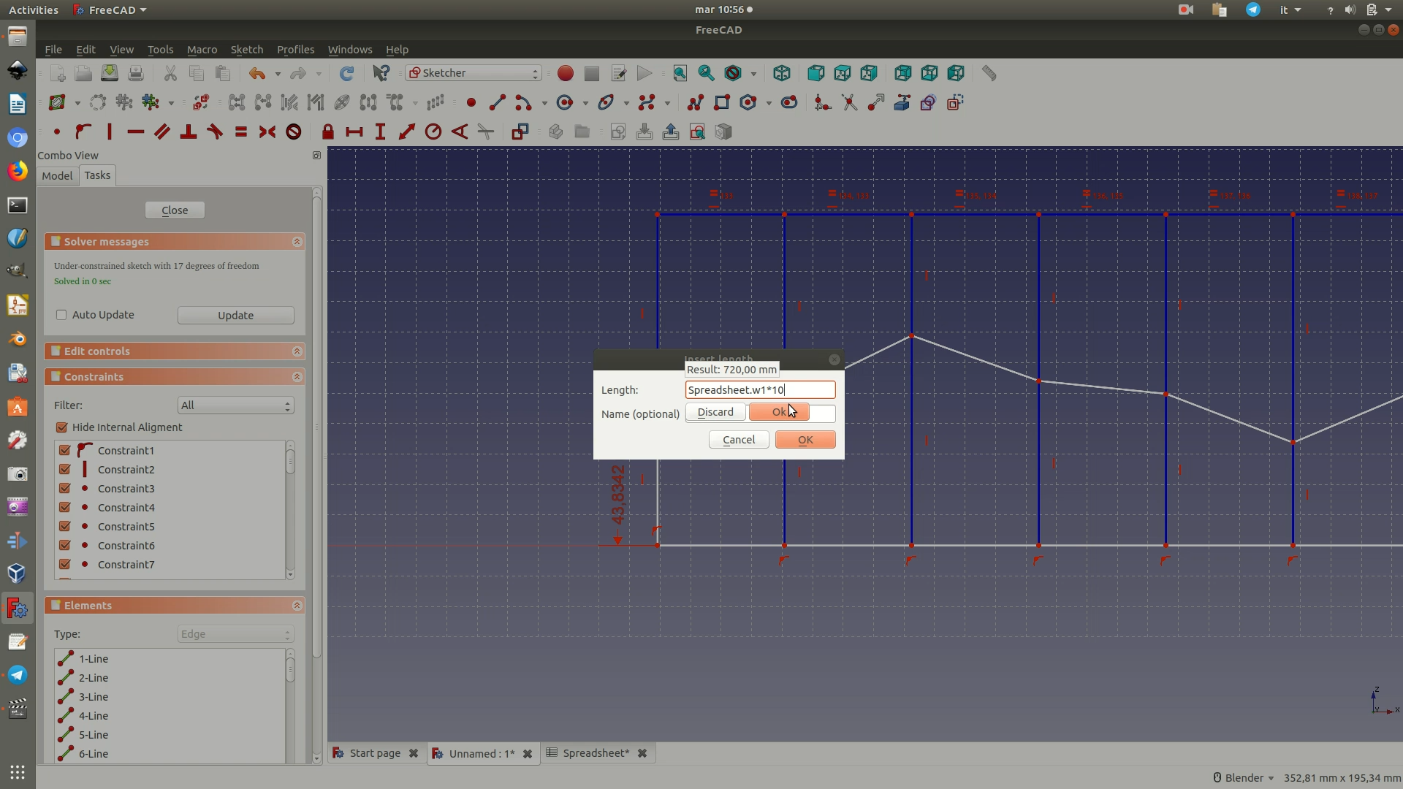Select the rectangle creation tool
The image size is (1403, 789).
721,103
